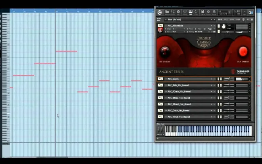
Task: Toggle the AUX sends button
Action: pyautogui.click(x=248, y=20)
